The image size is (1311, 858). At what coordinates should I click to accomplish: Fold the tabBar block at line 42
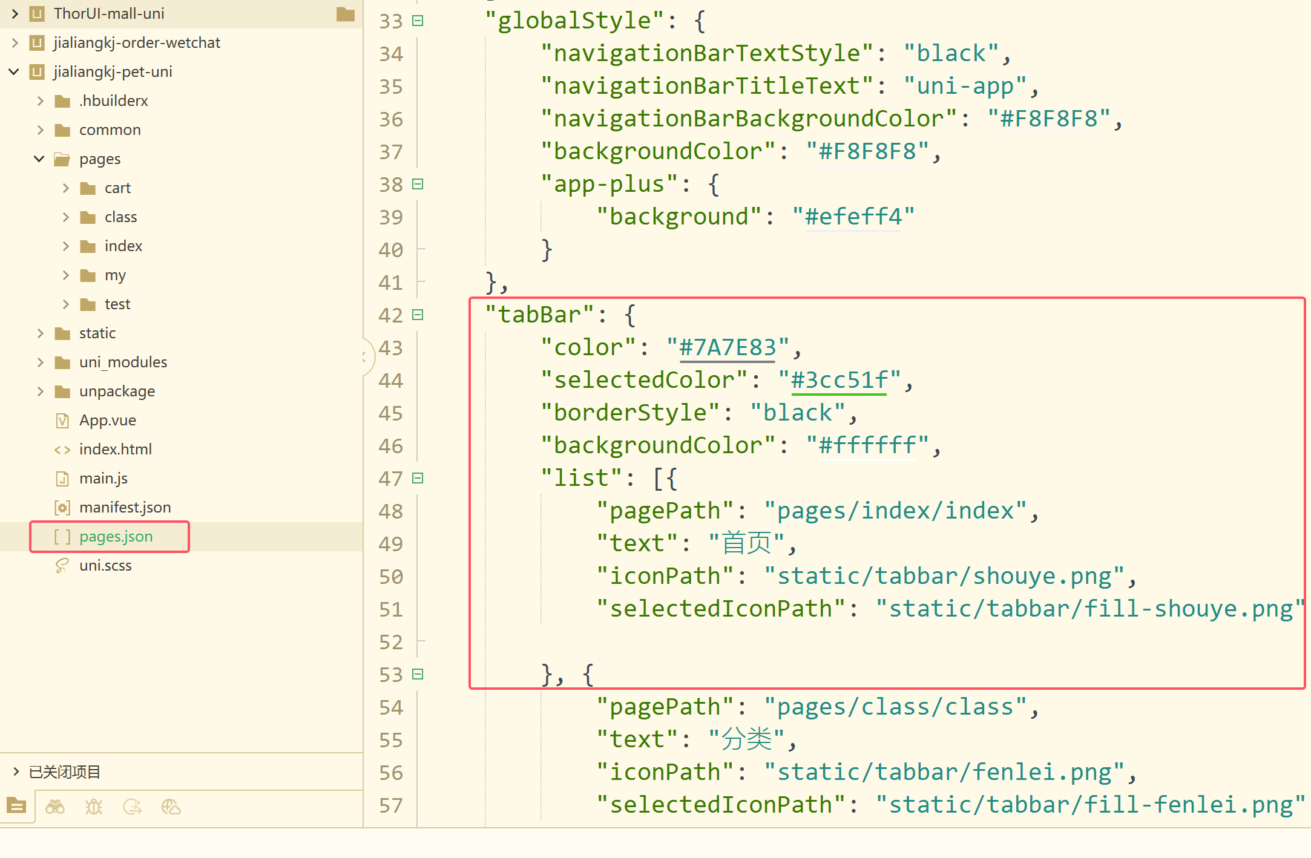tap(418, 315)
